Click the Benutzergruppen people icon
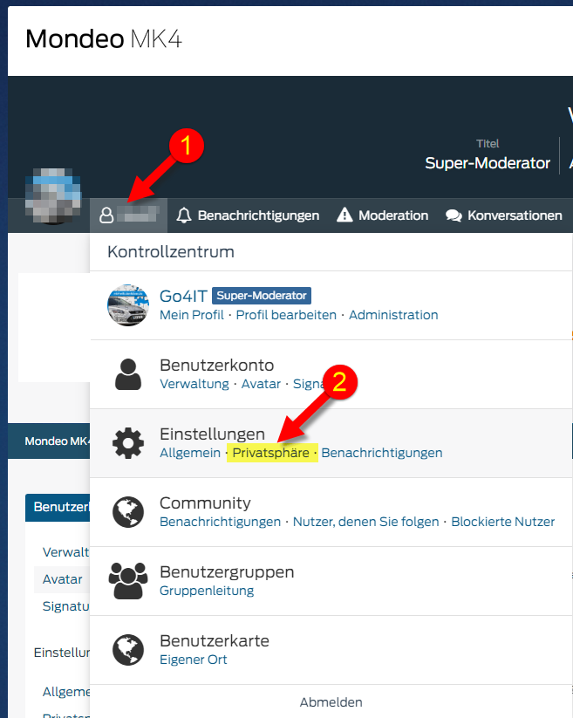The image size is (573, 718). pyautogui.click(x=128, y=581)
